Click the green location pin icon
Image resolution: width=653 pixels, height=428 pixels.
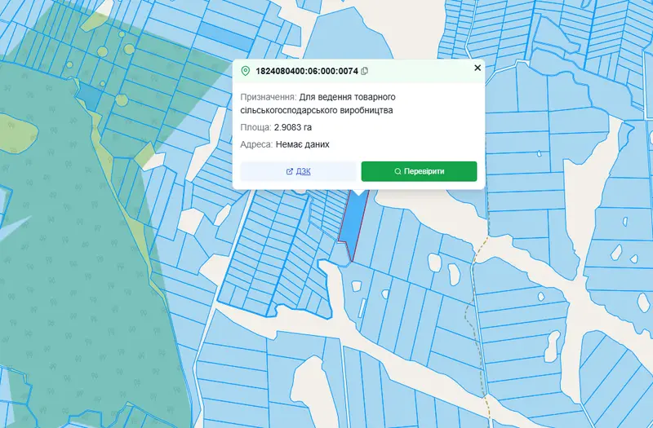coord(246,71)
